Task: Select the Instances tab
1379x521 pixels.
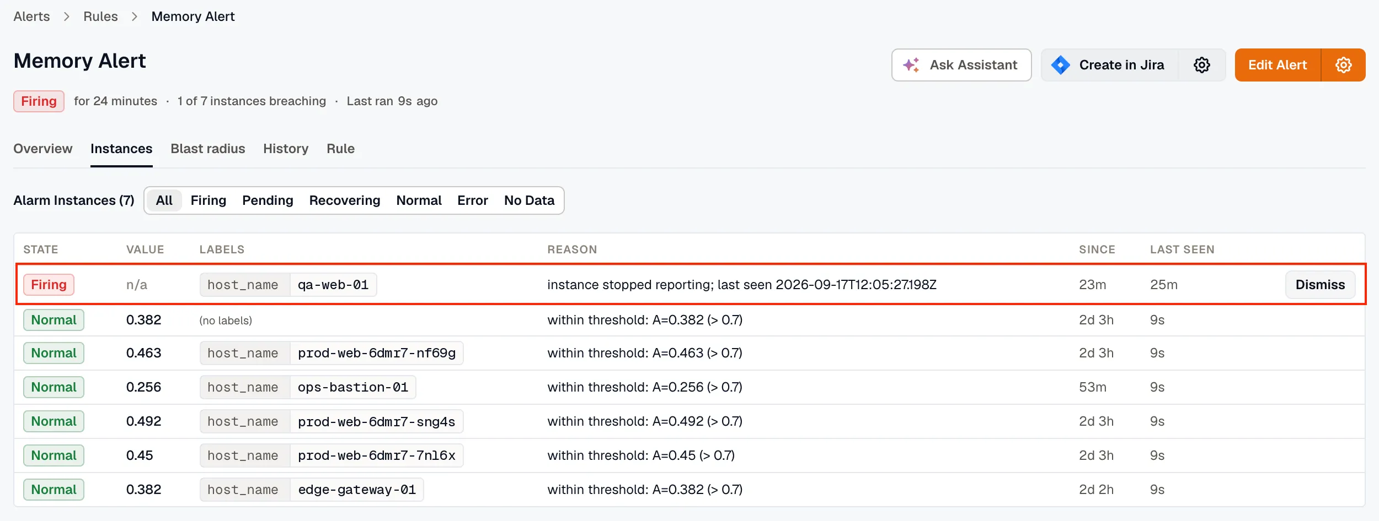Action: tap(121, 149)
